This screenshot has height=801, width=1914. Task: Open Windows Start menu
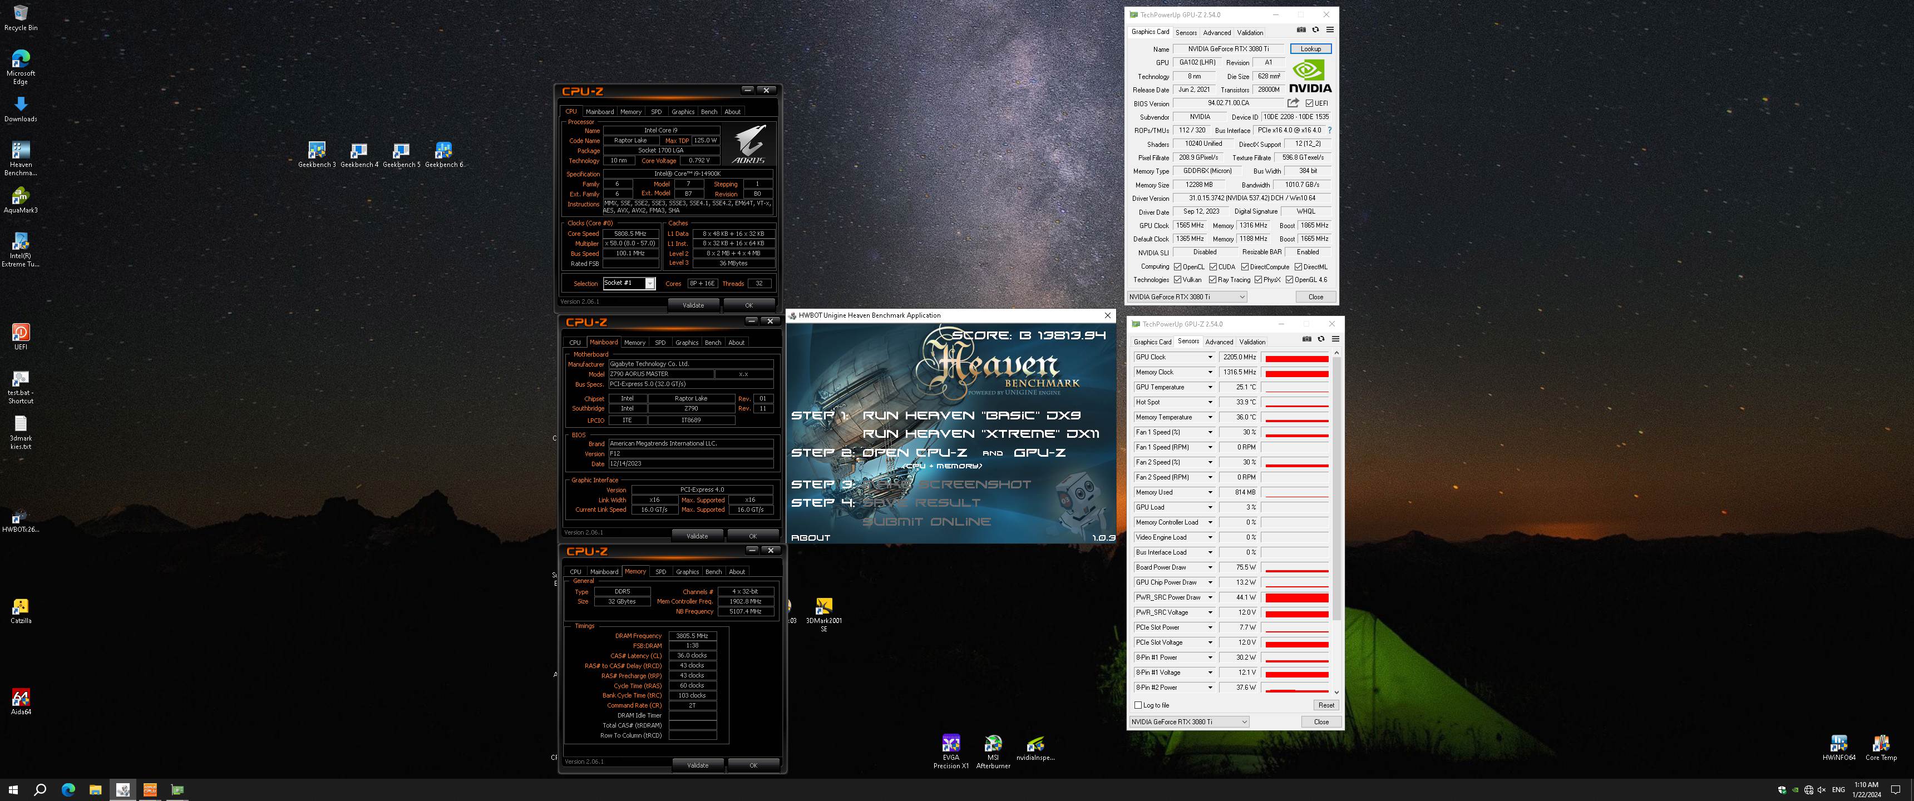click(x=13, y=790)
